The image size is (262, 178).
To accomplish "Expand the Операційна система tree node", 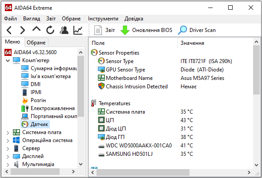I will pyautogui.click(x=8, y=141).
